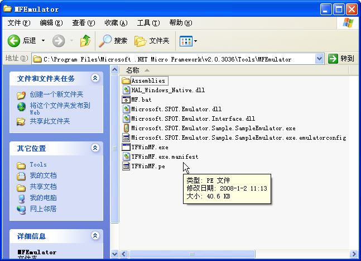Viewport: 361px width, 261px height.
Task: Open 我的文档 link in Other Places
Action: coord(43,175)
